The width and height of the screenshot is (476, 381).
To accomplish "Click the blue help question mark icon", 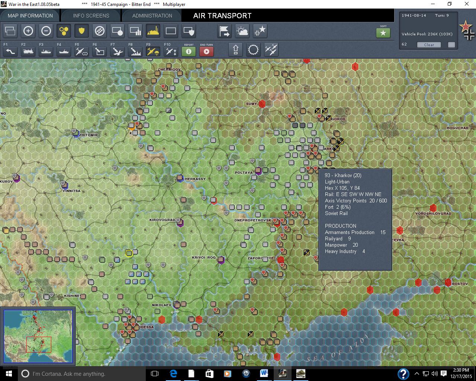I will pyautogui.click(x=403, y=374).
